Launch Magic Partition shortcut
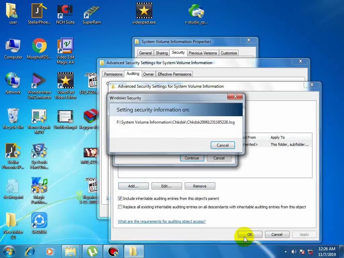Screen dimensions: 344x258 [x=39, y=190]
